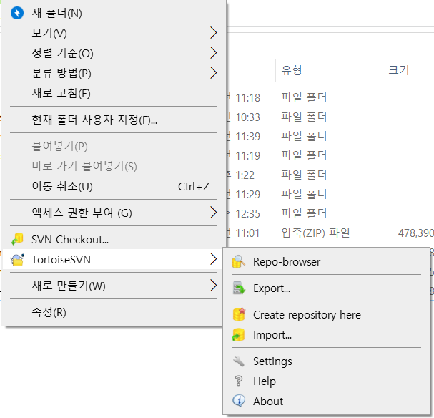Click the blue 새 폴더 icon
434x418 pixels.
coord(17,13)
